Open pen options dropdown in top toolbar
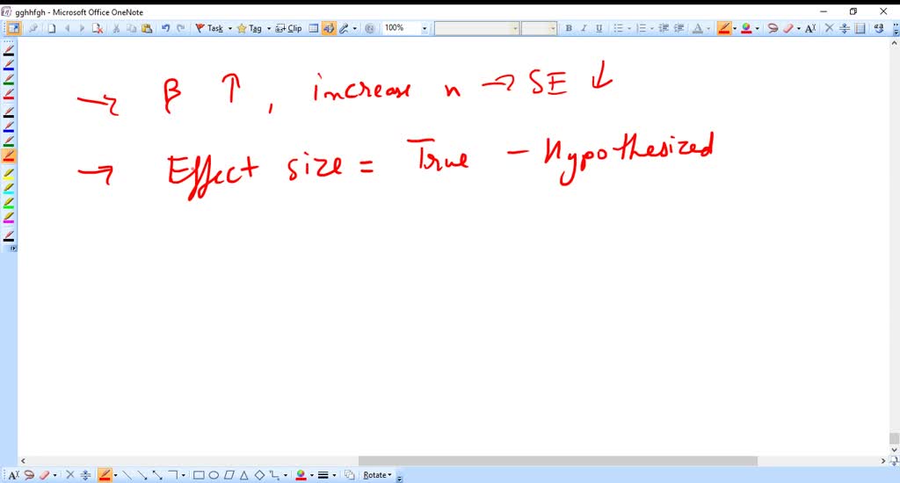The image size is (900, 483). point(735,28)
